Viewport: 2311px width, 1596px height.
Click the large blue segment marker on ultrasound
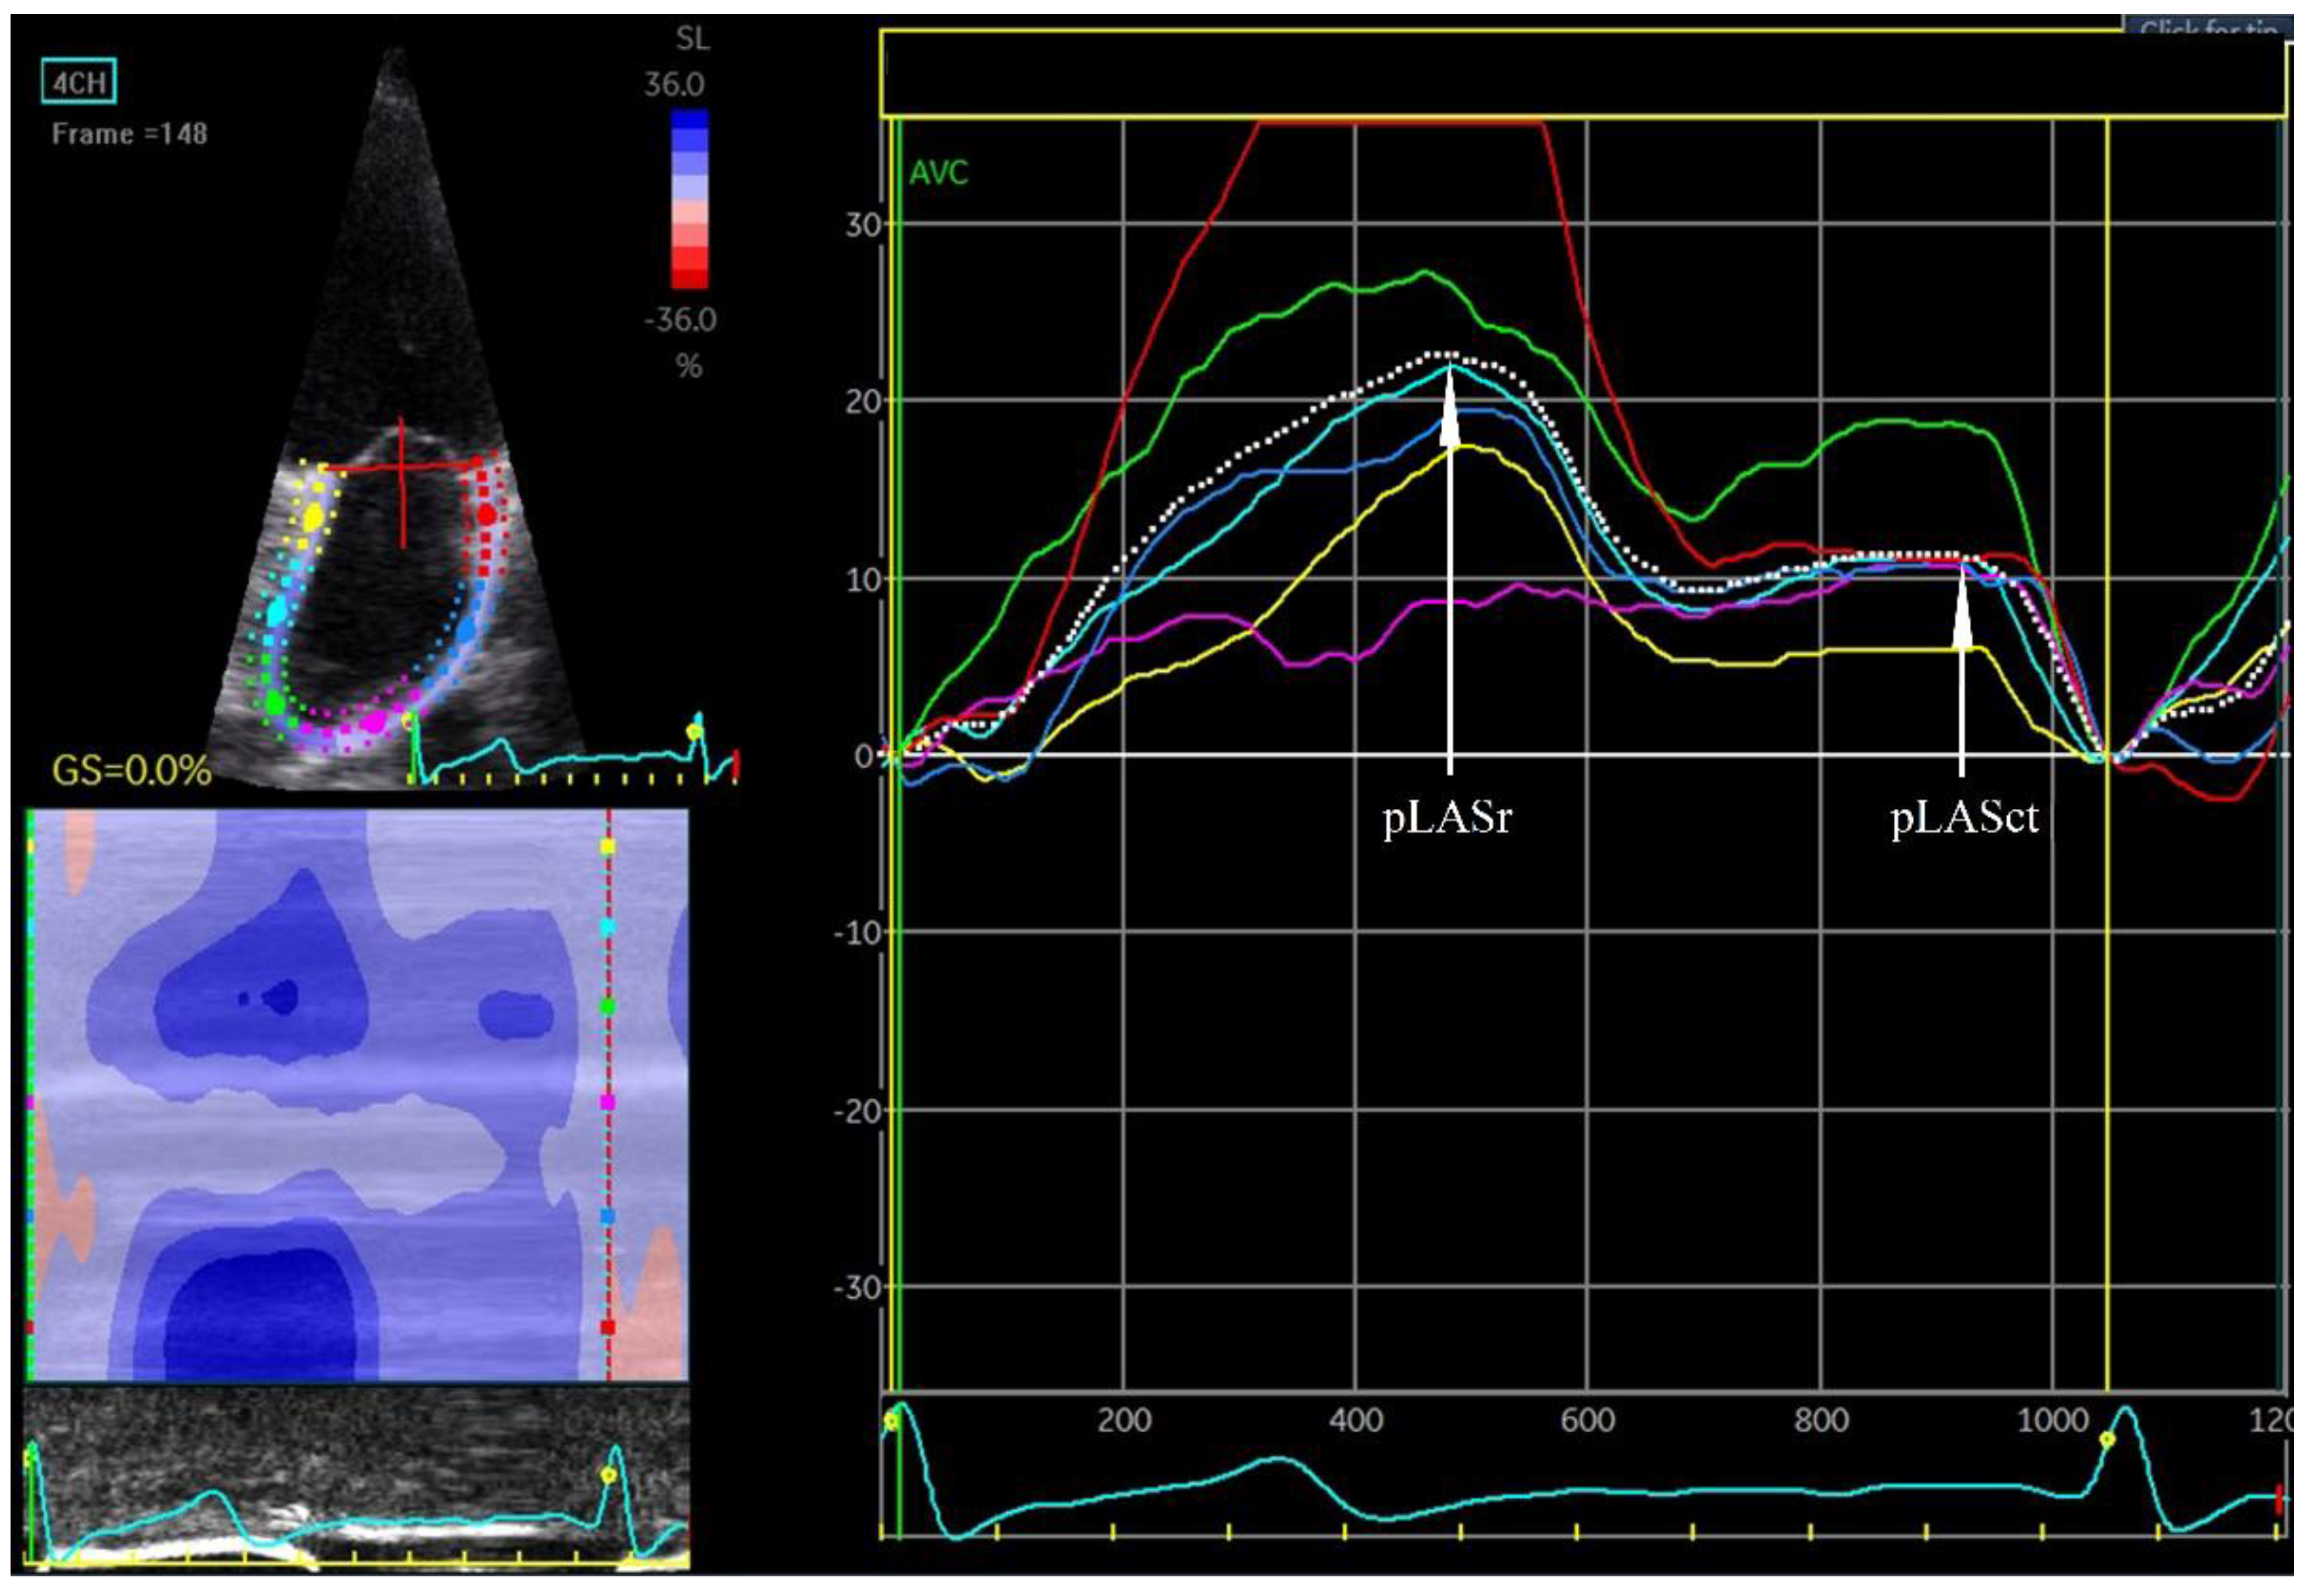coord(466,630)
